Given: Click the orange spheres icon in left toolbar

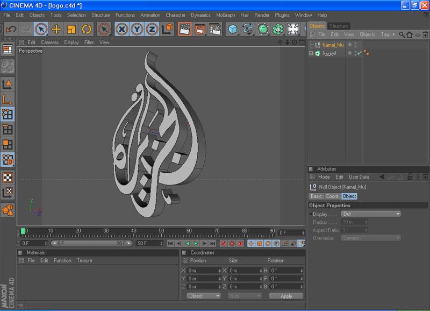Looking at the screenshot, I should coord(8,210).
